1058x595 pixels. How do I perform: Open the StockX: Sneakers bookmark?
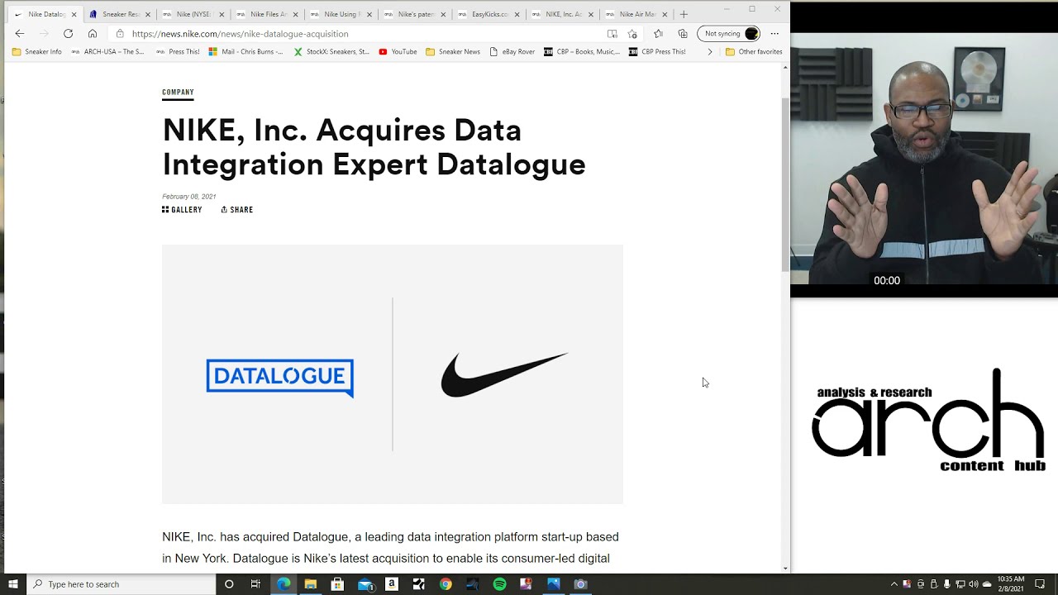[x=331, y=51]
